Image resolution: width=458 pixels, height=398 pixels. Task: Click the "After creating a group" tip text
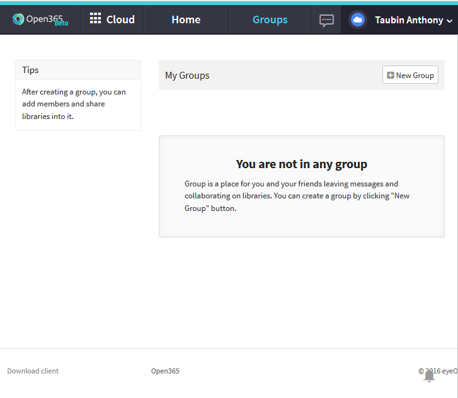[x=74, y=104]
